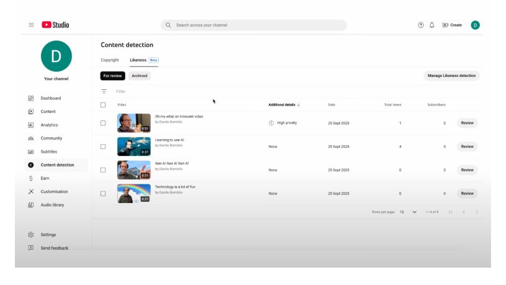Switch to the Copyright tab
This screenshot has width=506, height=285.
coord(110,60)
